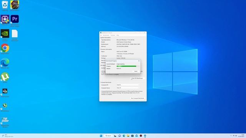Switch to Geekbench on the taskbar
The height and width of the screenshot is (138, 246).
click(145, 136)
